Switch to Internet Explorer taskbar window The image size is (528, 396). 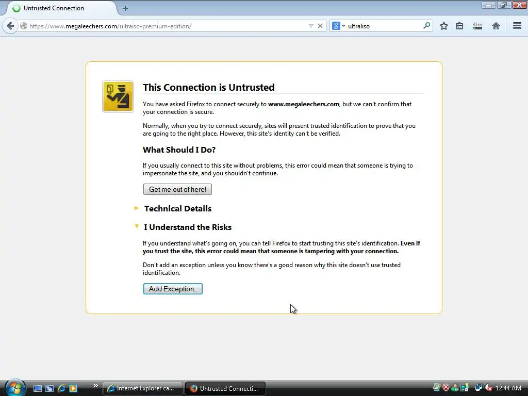pyautogui.click(x=142, y=388)
